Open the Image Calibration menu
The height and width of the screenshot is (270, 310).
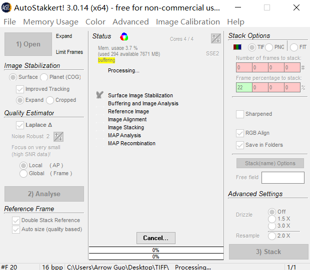(x=187, y=21)
